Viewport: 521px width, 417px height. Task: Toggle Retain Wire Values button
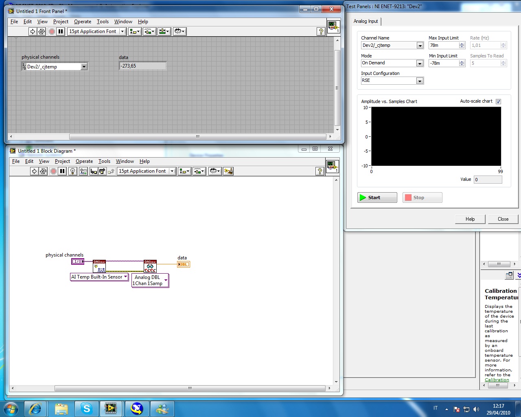point(83,171)
